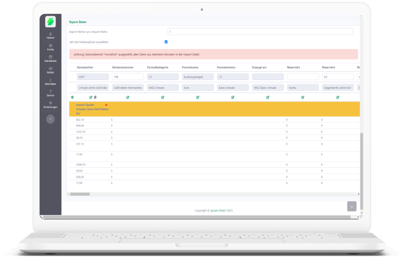The height and width of the screenshot is (264, 403).
Task: Click the copy icon in Kennzeichen column
Action: click(95, 97)
